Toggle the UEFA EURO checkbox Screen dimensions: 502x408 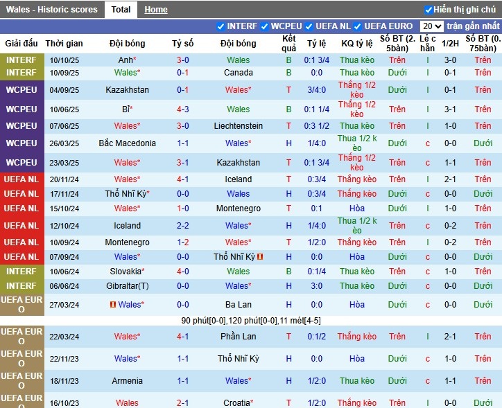point(358,26)
